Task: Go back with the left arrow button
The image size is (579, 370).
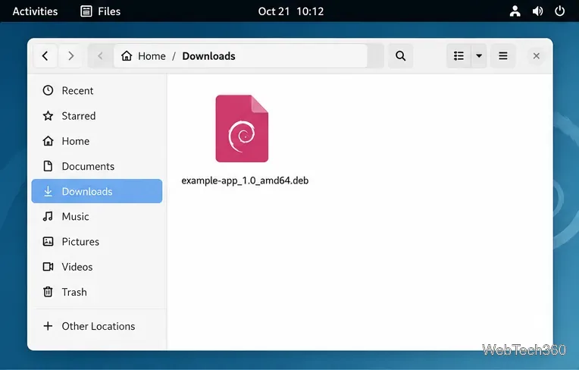Action: pyautogui.click(x=45, y=56)
